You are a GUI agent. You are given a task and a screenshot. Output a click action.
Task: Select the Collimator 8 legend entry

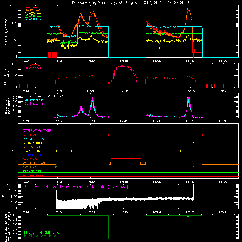click(x=34, y=100)
